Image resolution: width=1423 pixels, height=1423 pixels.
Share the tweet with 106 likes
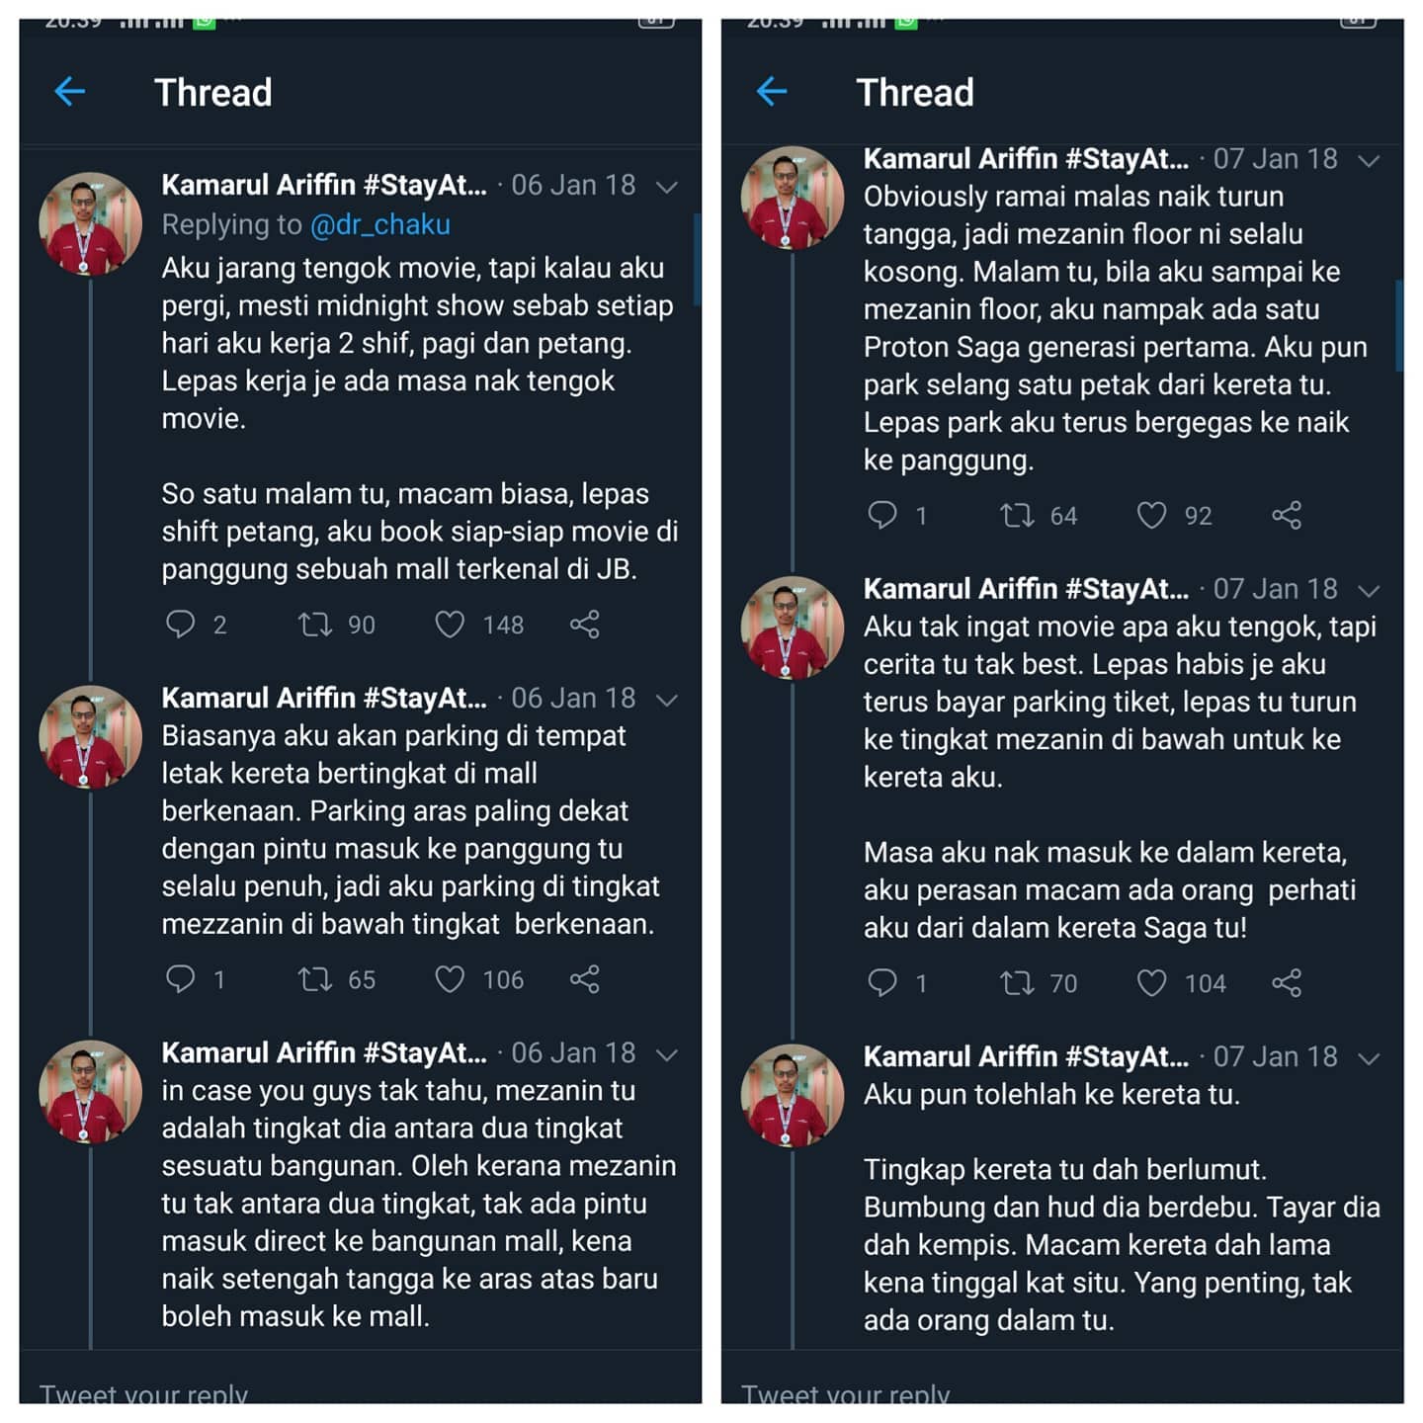[585, 979]
